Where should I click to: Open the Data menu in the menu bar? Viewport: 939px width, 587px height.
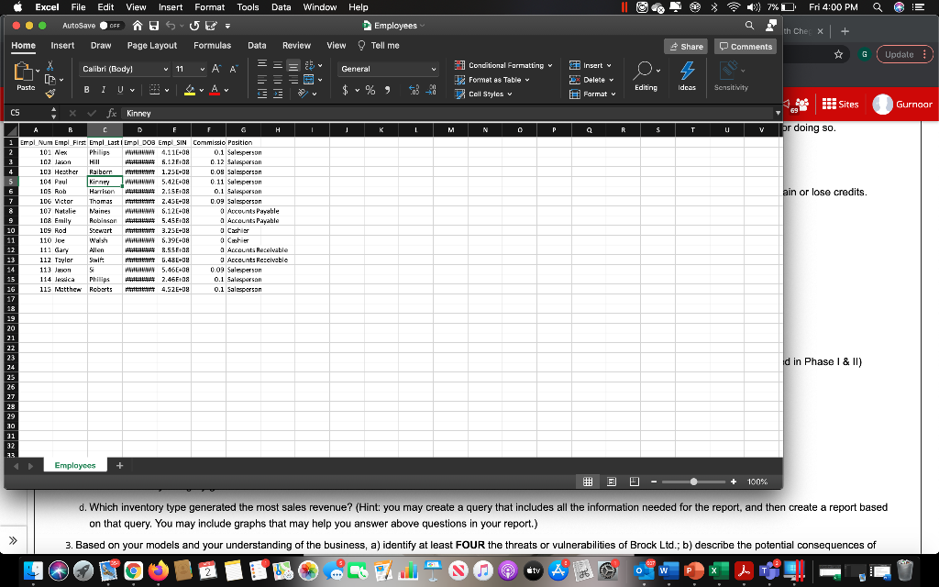coord(282,7)
